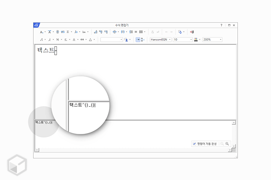Click the script text 텍스트^{}_{}
This screenshot has width=271, height=180.
44,122
